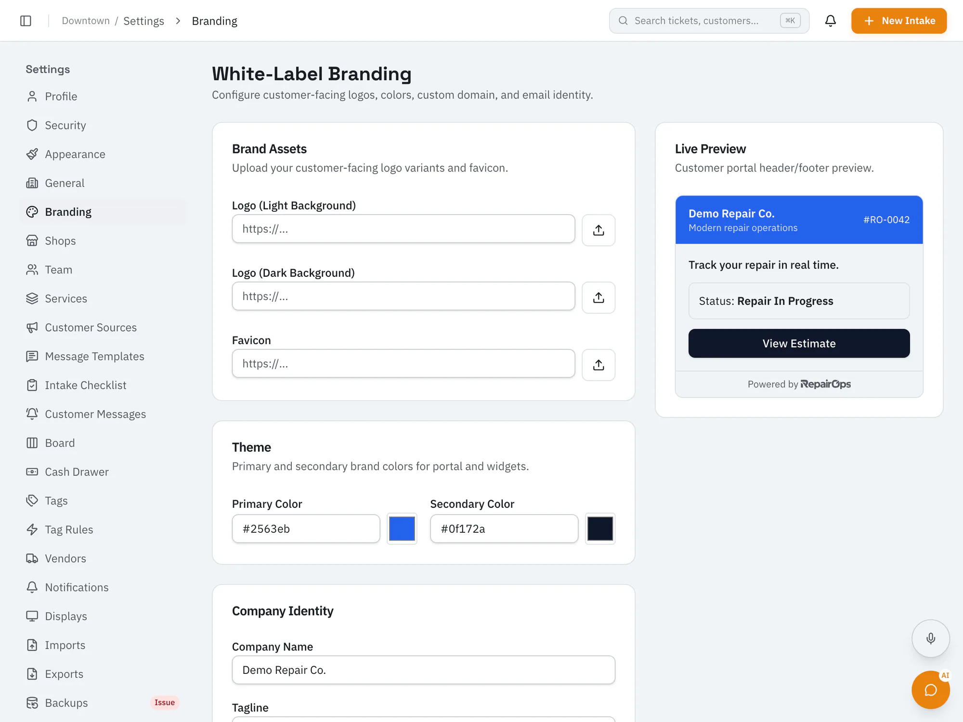Viewport: 963px width, 722px height.
Task: Focus the Favicon URL field
Action: (403, 364)
